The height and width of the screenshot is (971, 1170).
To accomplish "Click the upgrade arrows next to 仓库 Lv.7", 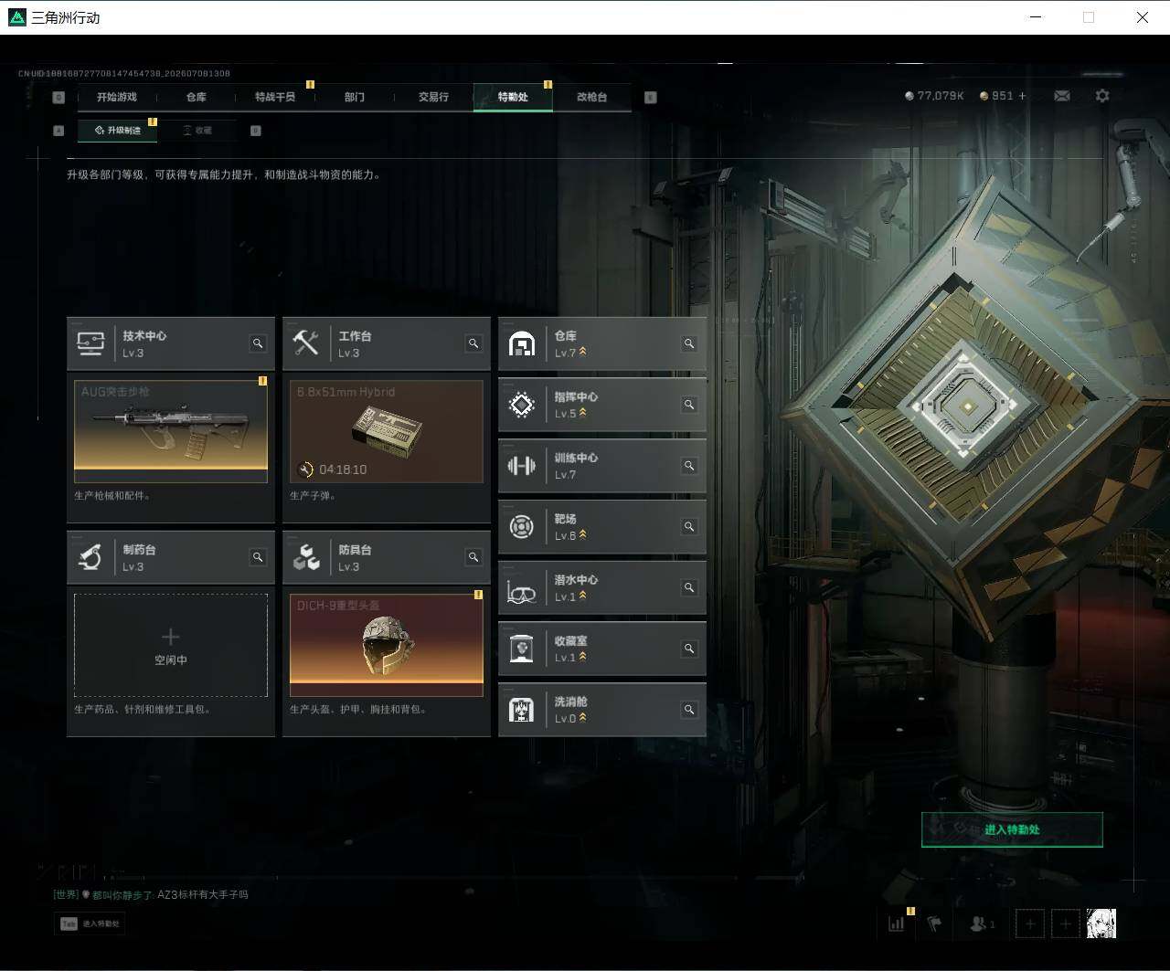I will tap(582, 352).
